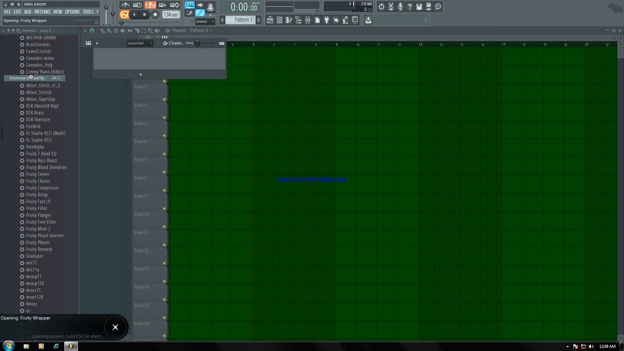Viewport: 624px width, 351px height.
Task: Click the floppy disk Save icon
Action: [x=419, y=6]
